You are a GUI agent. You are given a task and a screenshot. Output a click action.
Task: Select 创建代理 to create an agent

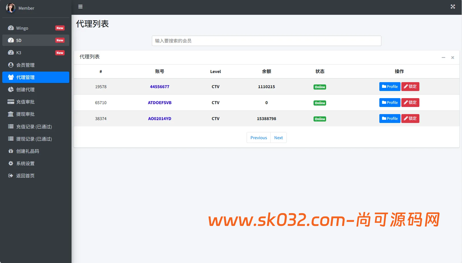point(25,89)
